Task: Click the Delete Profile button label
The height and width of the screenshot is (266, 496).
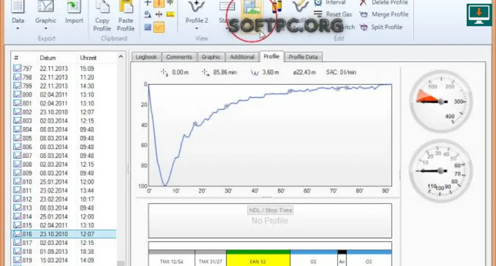Action: coord(390,3)
